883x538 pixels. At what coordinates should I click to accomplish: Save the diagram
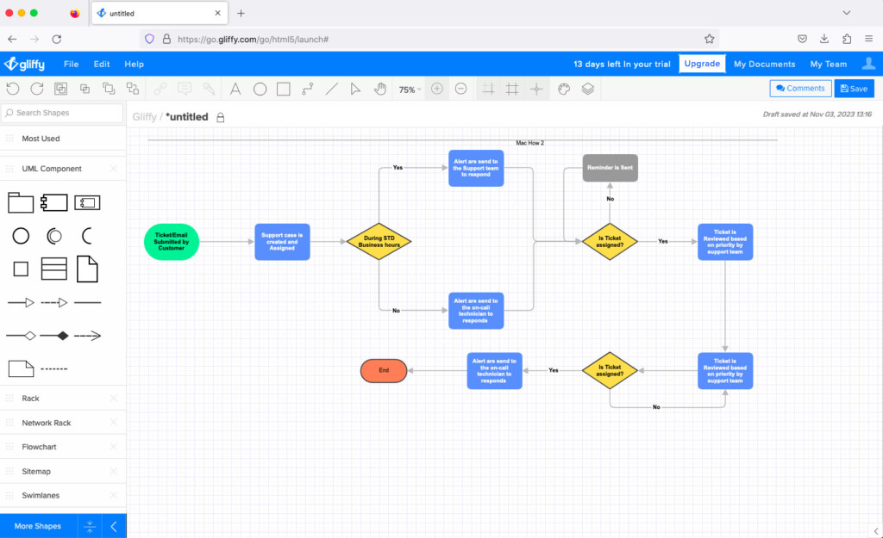coord(855,89)
